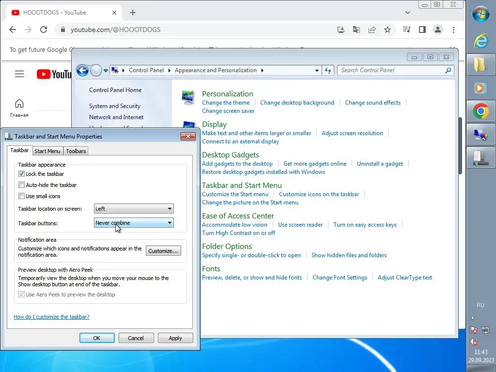The width and height of the screenshot is (496, 372).
Task: Open Chrome three-dot menu
Action: click(453, 30)
